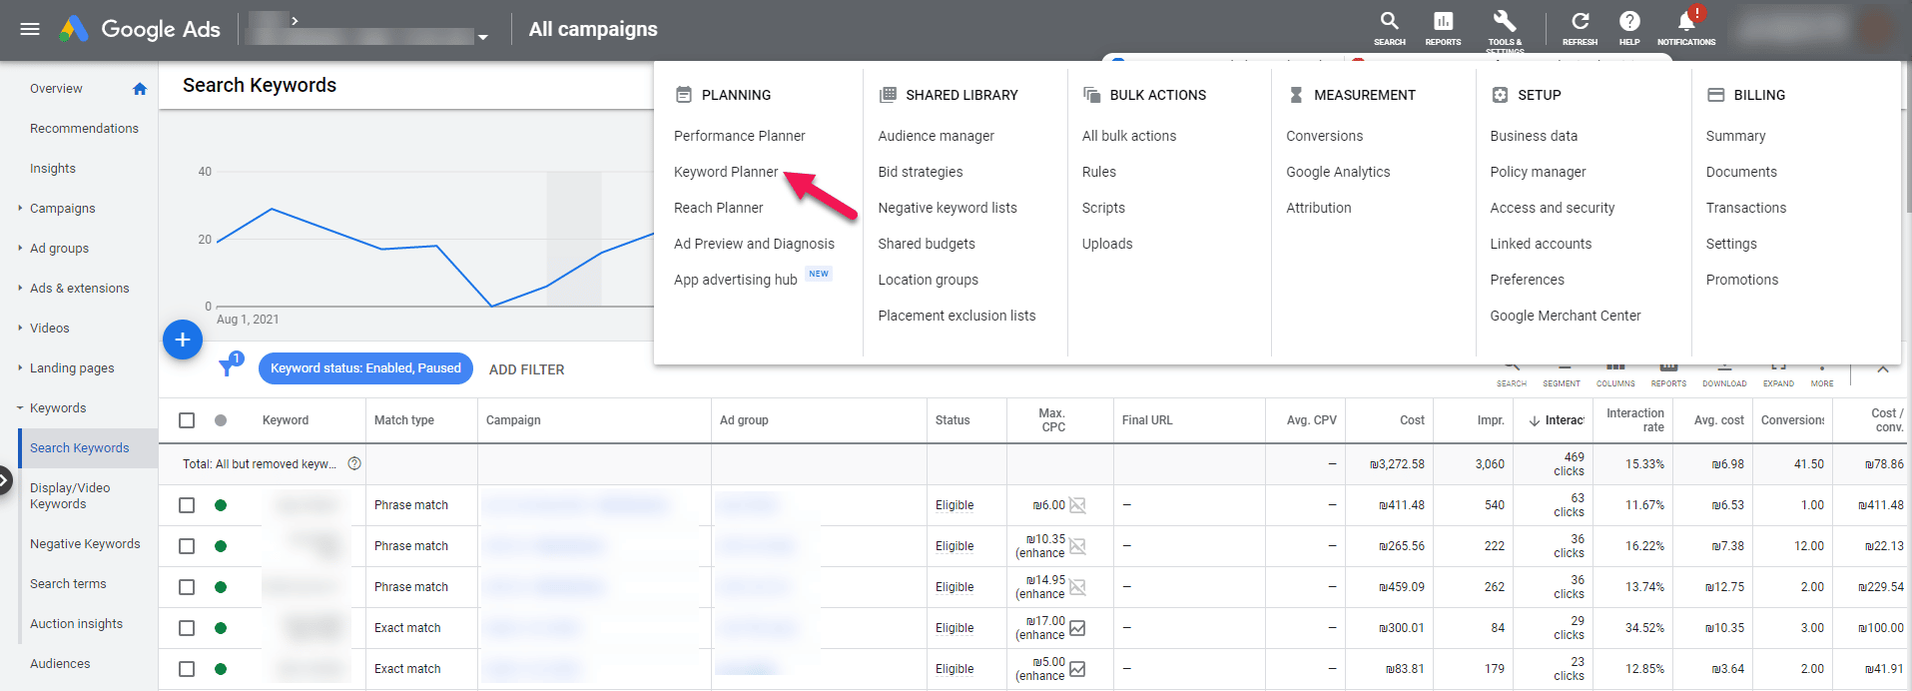
Task: Click the status dot column header
Action: click(221, 420)
